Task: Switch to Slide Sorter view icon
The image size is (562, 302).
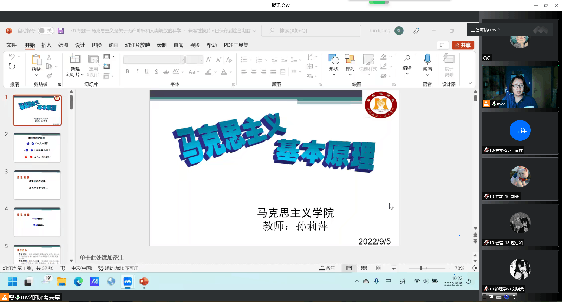Action: click(x=364, y=268)
